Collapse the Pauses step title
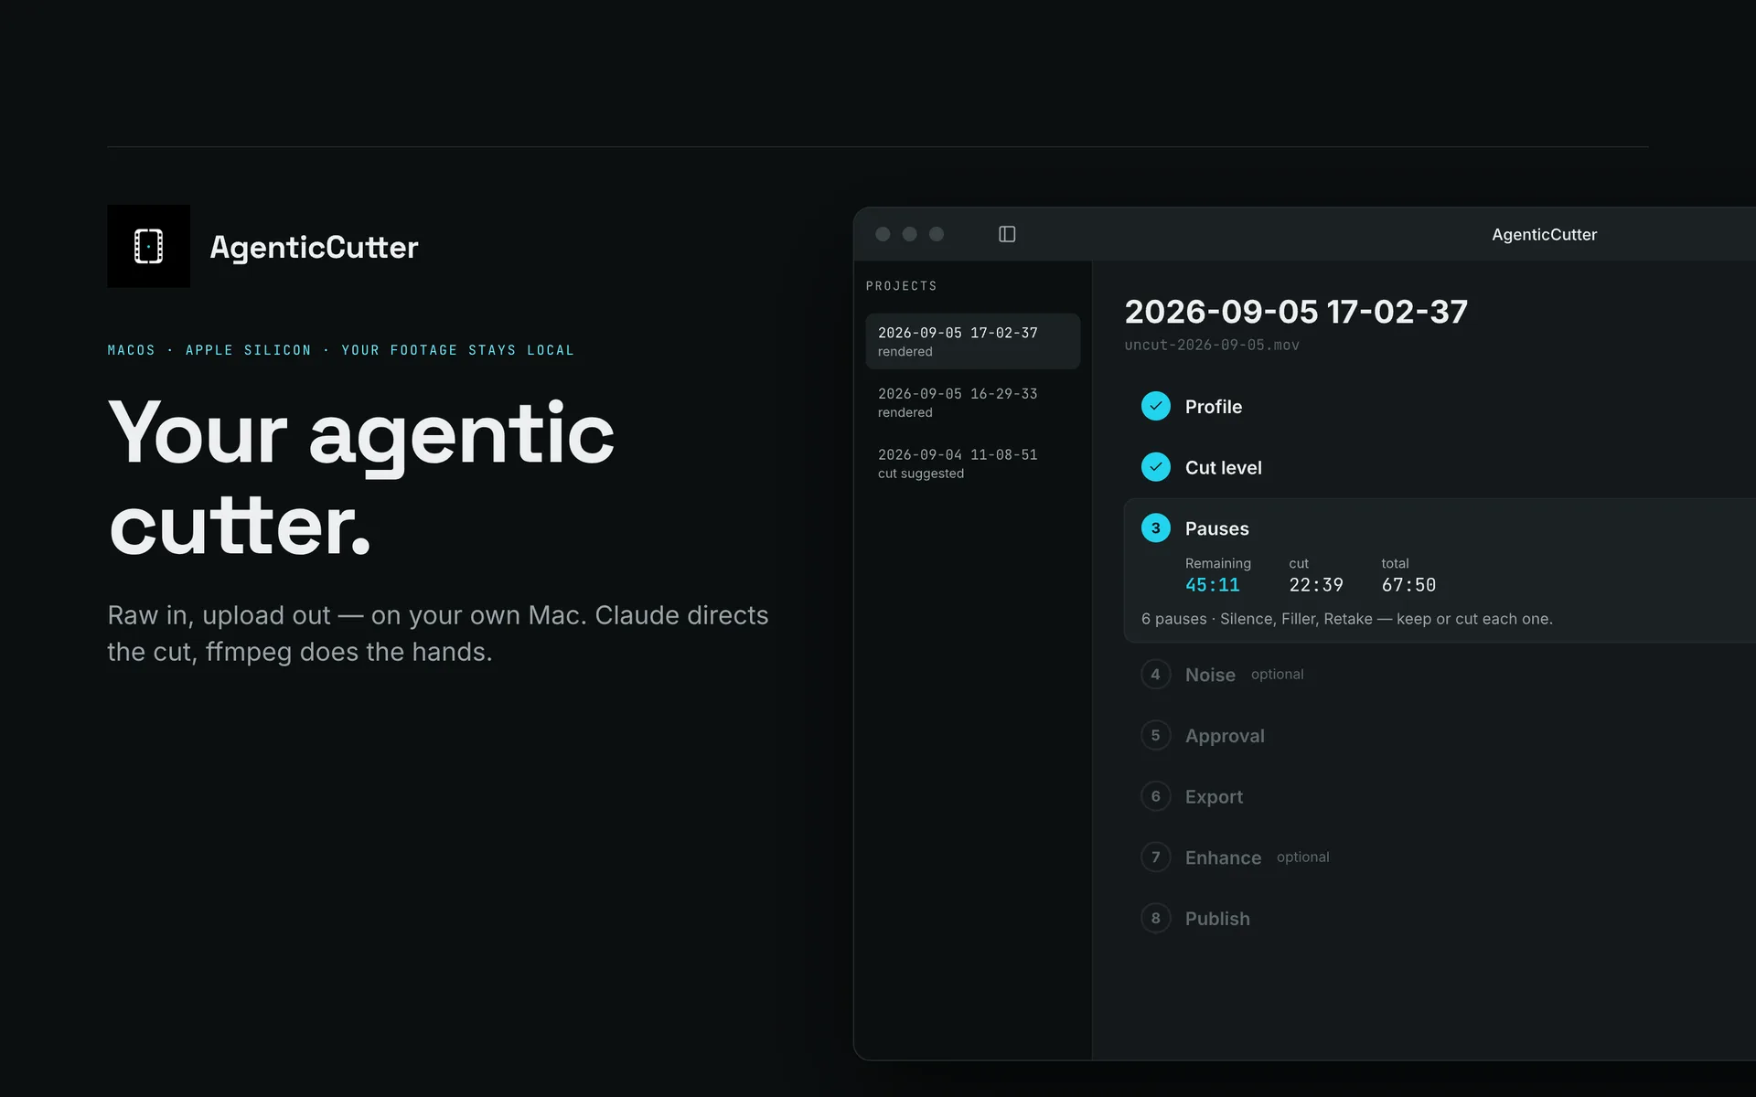This screenshot has height=1097, width=1756. [x=1216, y=528]
